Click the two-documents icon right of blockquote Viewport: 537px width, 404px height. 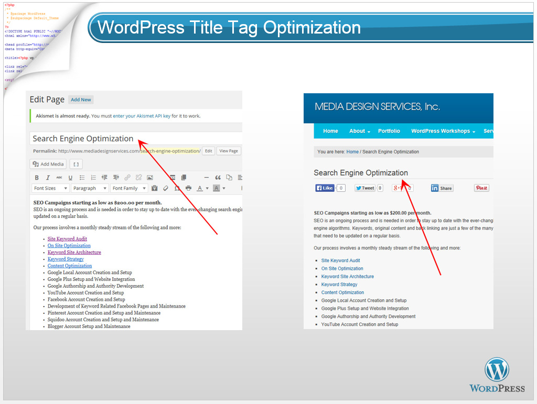229,178
